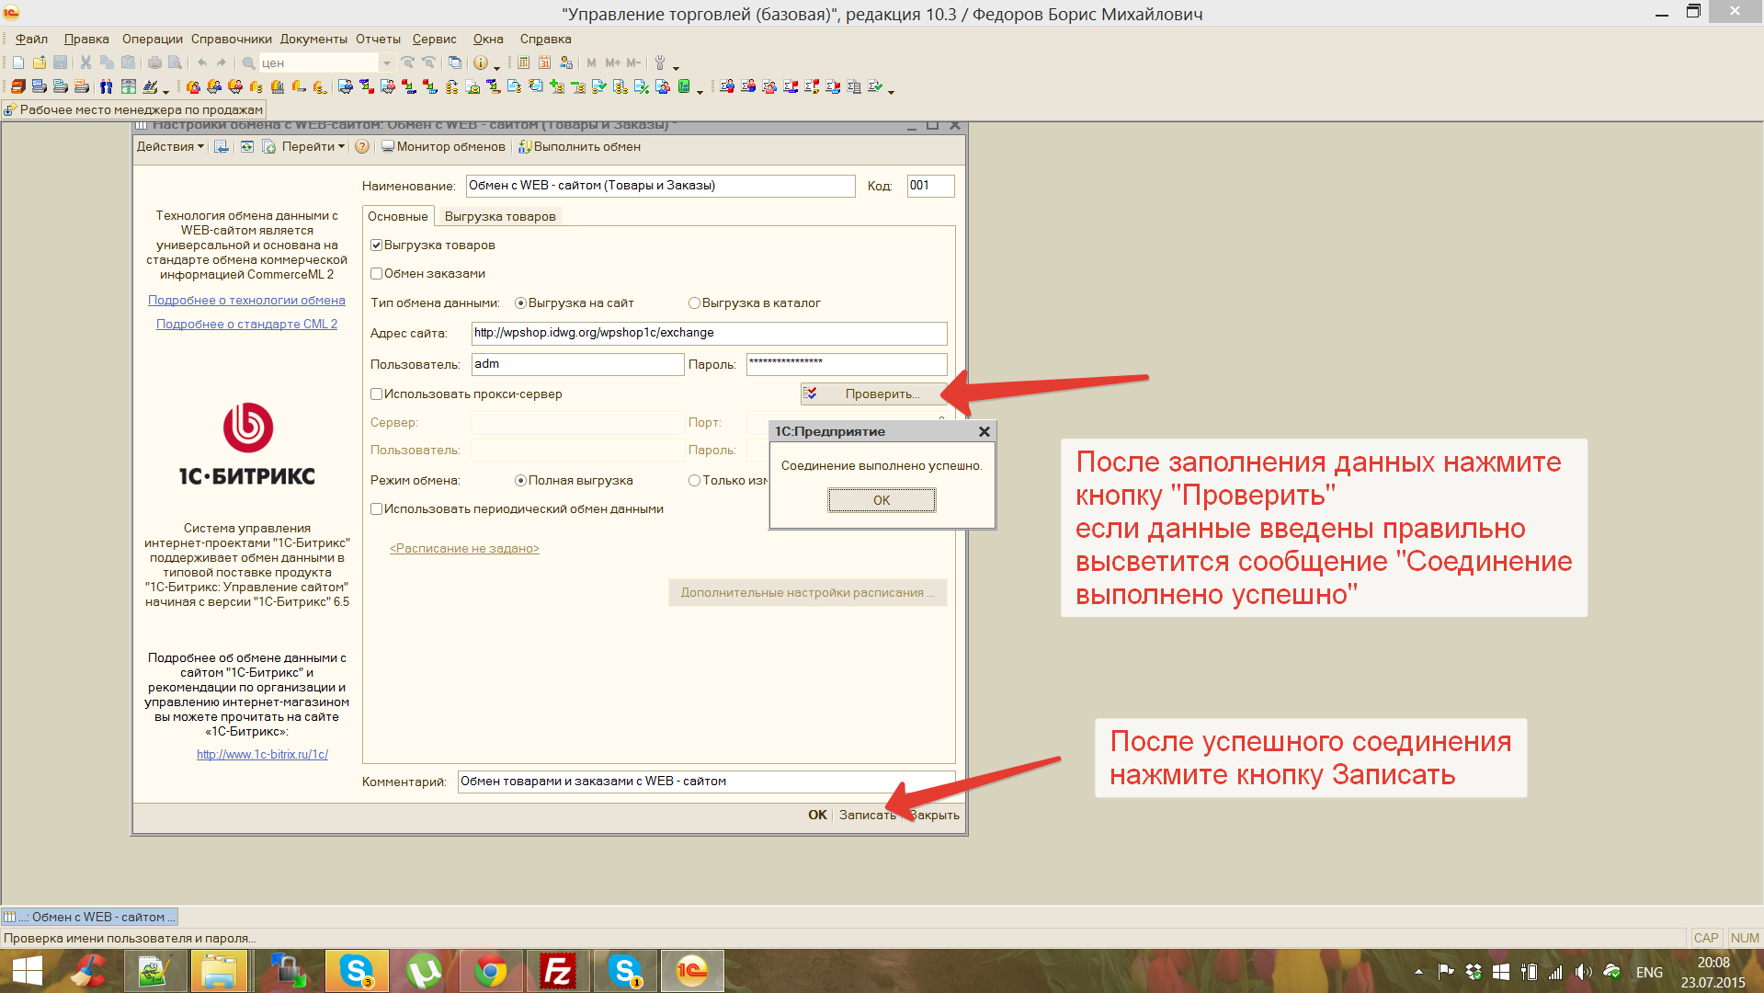Select the 'Выгрузка на сайт' radio button
The image size is (1764, 993).
pyautogui.click(x=520, y=302)
